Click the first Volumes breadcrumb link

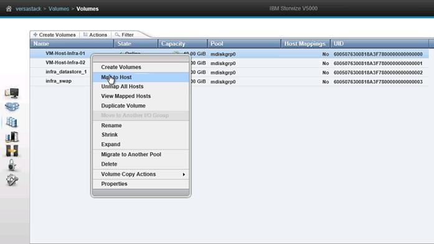(59, 9)
